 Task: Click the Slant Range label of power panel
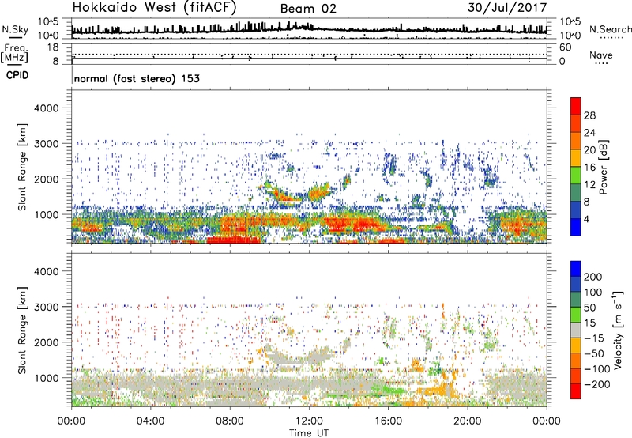tap(22, 167)
